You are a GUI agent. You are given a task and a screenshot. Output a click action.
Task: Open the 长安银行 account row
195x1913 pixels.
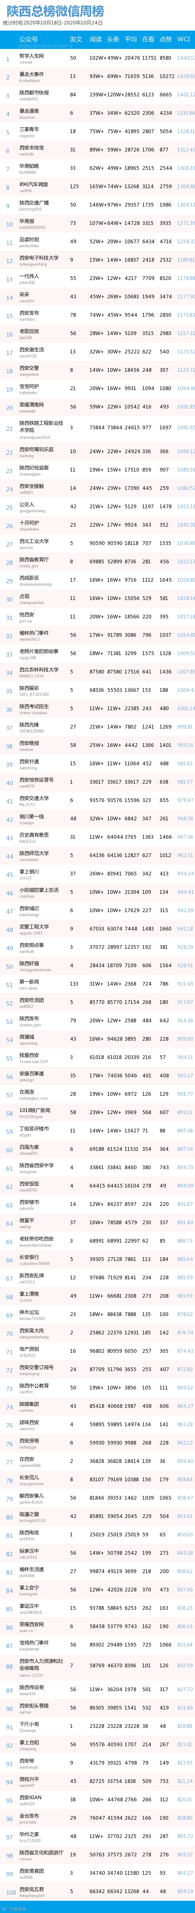(97, 1259)
